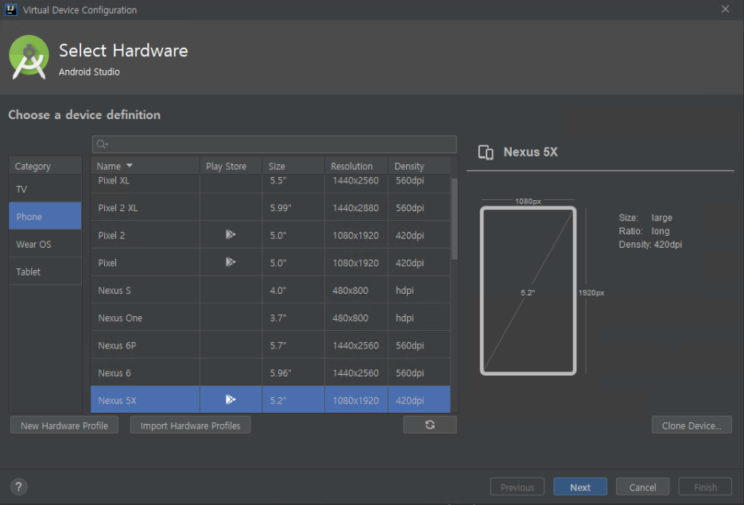744x505 pixels.
Task: Close the Virtual Device Configuration dialog
Action: coord(726,9)
